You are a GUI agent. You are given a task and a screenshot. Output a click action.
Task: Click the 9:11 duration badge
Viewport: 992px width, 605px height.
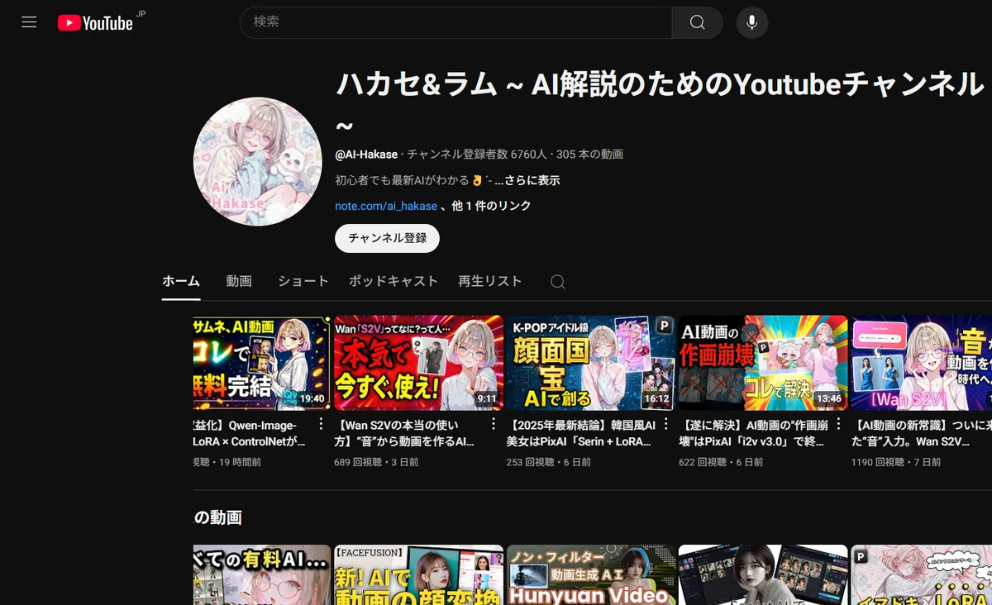(x=487, y=398)
